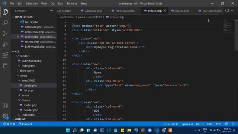Click the Explorer more actions ellipsis
This screenshot has width=238, height=134.
point(52,11)
